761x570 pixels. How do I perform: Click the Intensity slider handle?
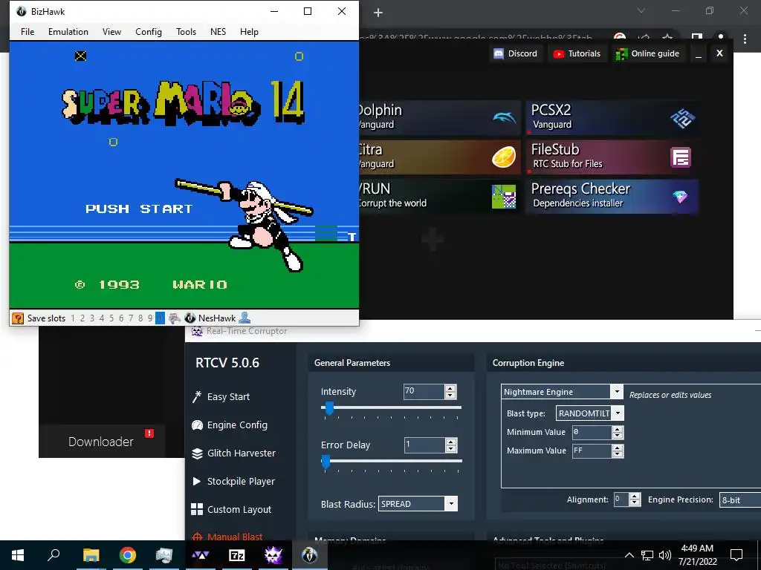pos(329,408)
